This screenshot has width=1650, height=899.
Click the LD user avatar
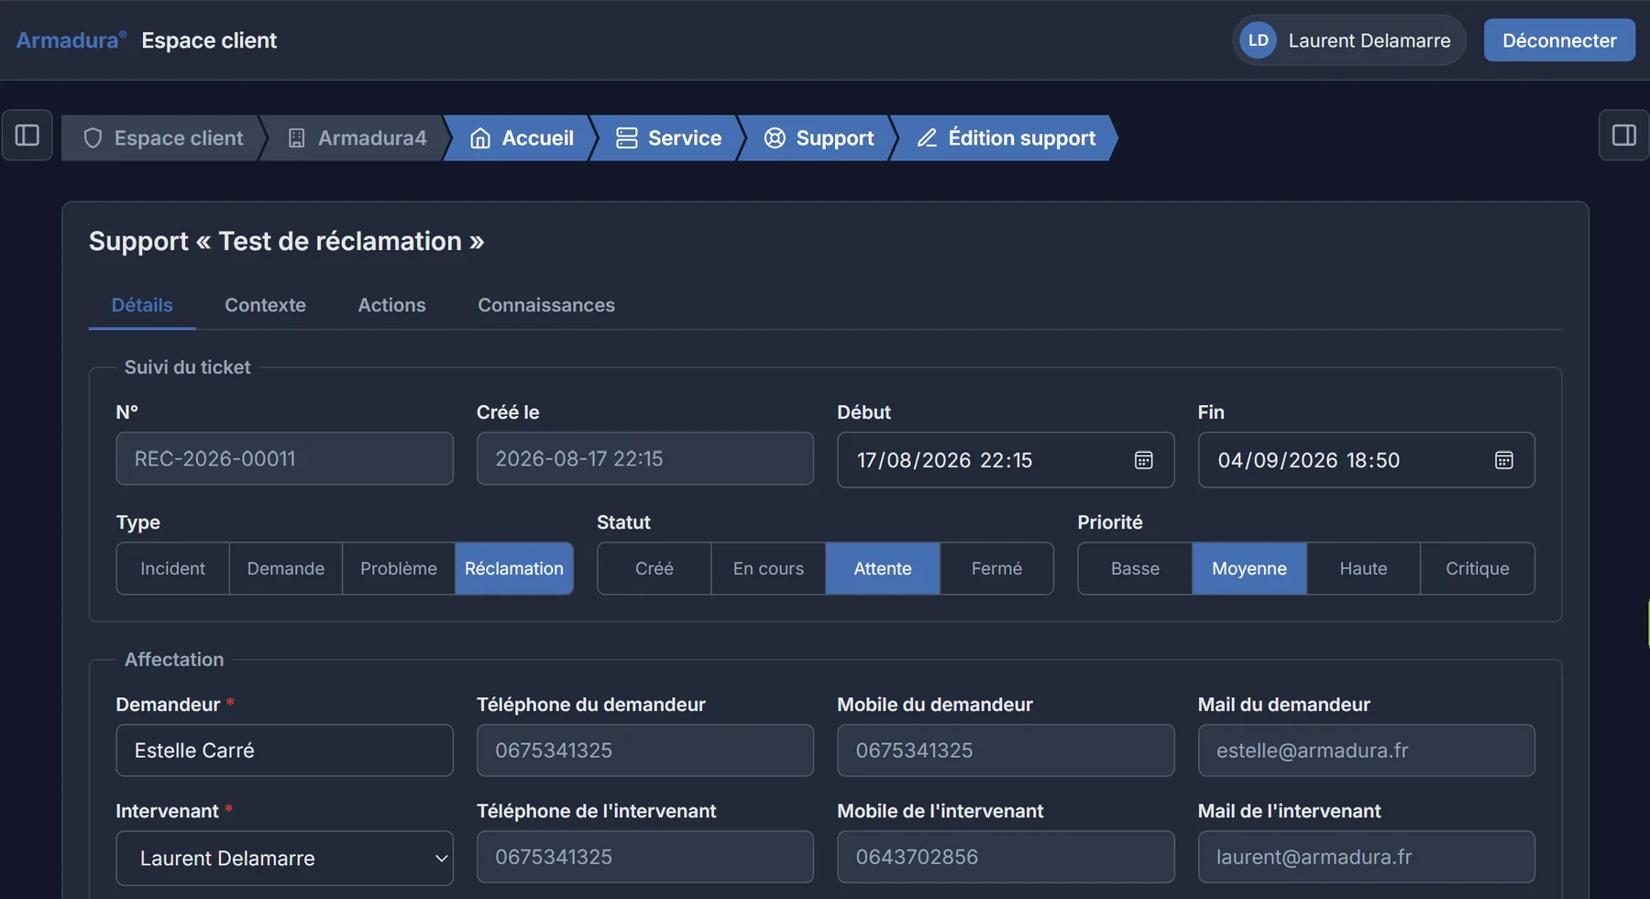pyautogui.click(x=1258, y=40)
